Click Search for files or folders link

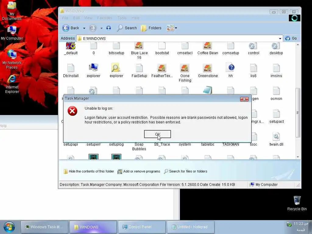click(x=186, y=171)
